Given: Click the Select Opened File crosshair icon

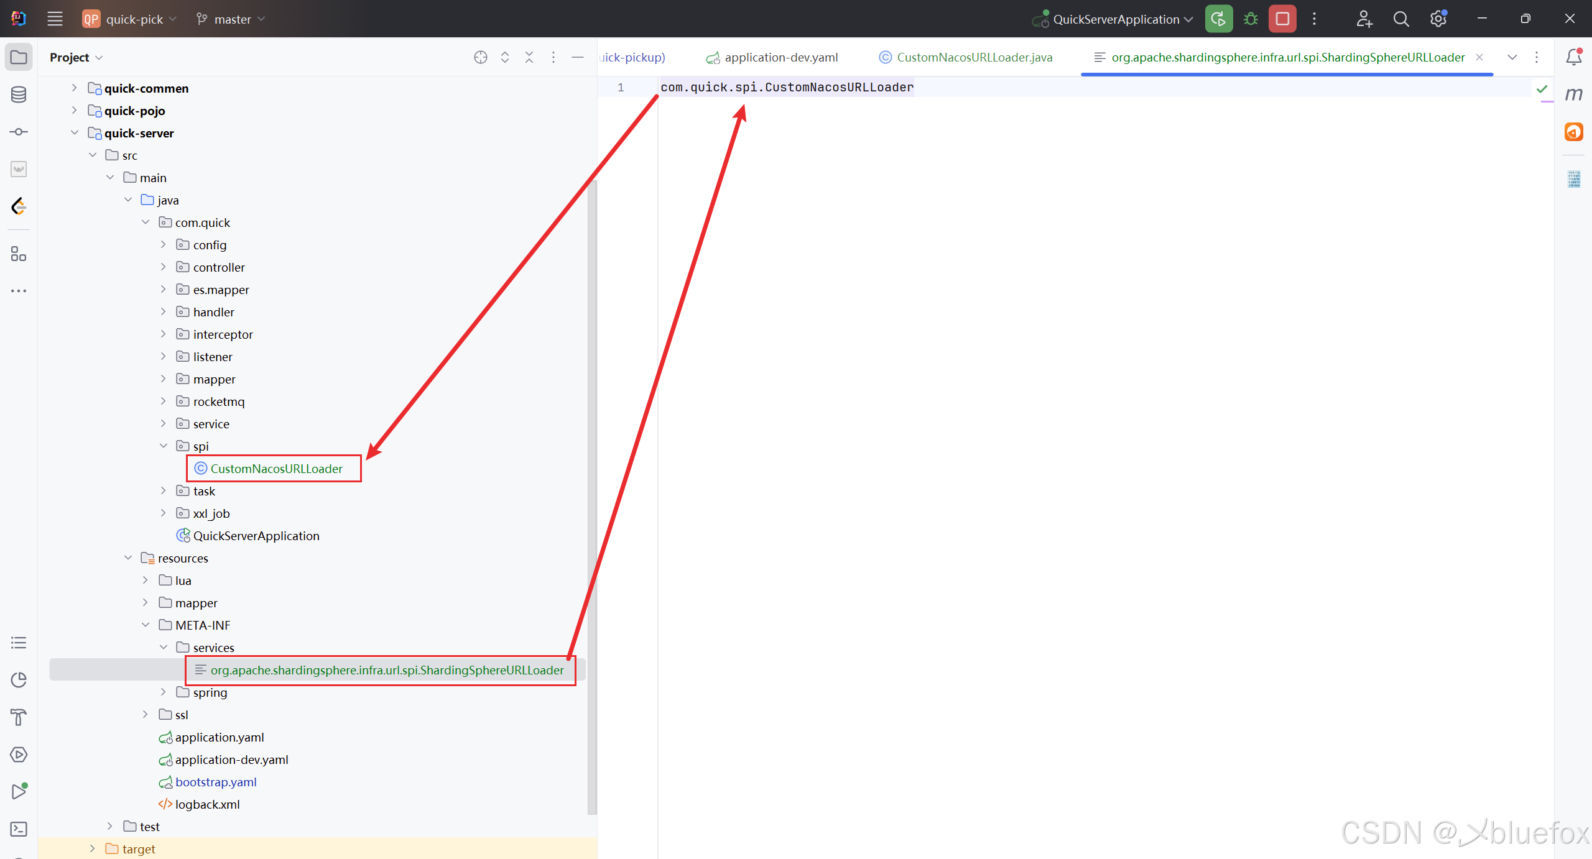Looking at the screenshot, I should 480,57.
